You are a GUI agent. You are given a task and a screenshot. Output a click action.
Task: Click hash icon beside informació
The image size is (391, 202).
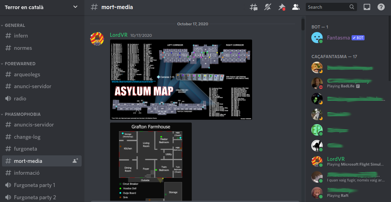click(x=8, y=173)
